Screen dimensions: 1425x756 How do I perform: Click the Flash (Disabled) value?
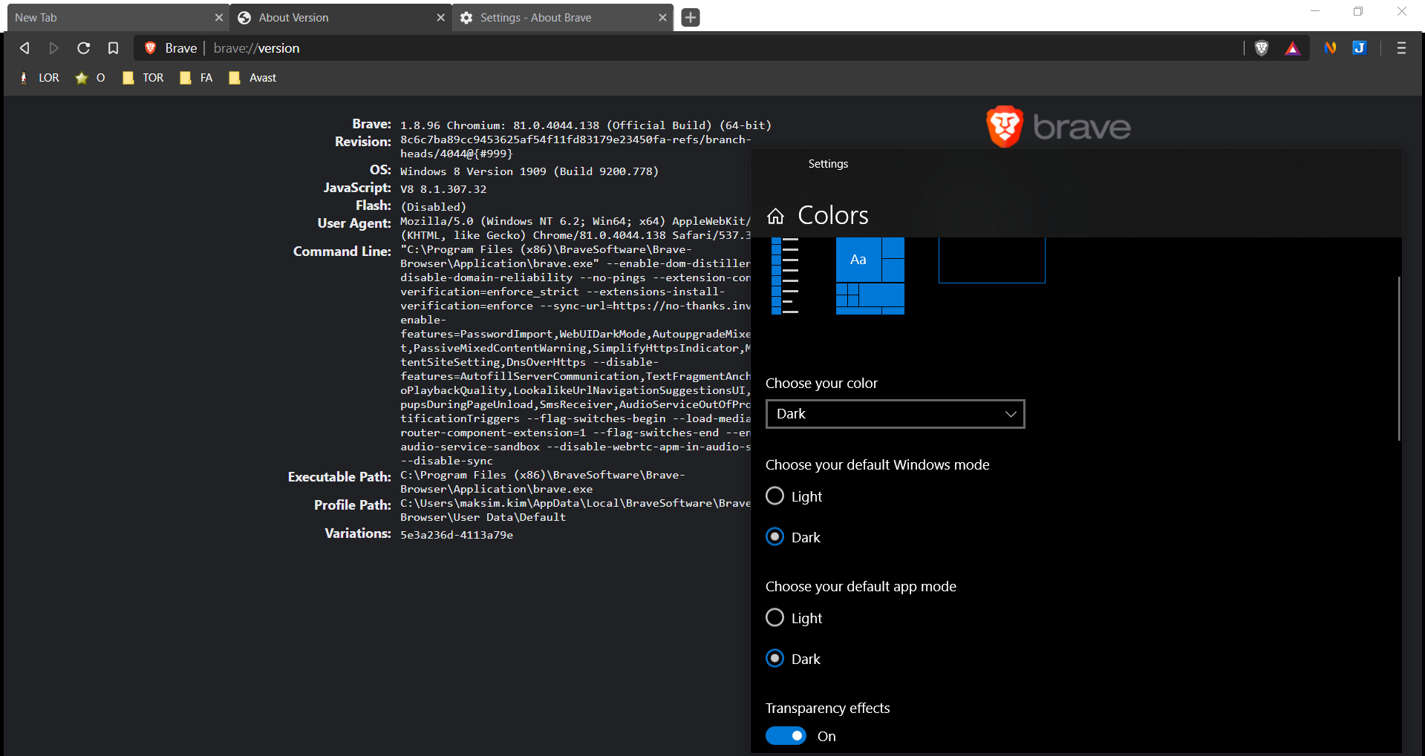[x=434, y=207]
